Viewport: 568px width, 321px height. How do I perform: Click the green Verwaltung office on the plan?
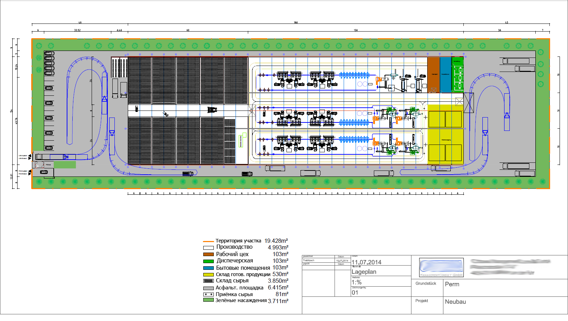[457, 74]
